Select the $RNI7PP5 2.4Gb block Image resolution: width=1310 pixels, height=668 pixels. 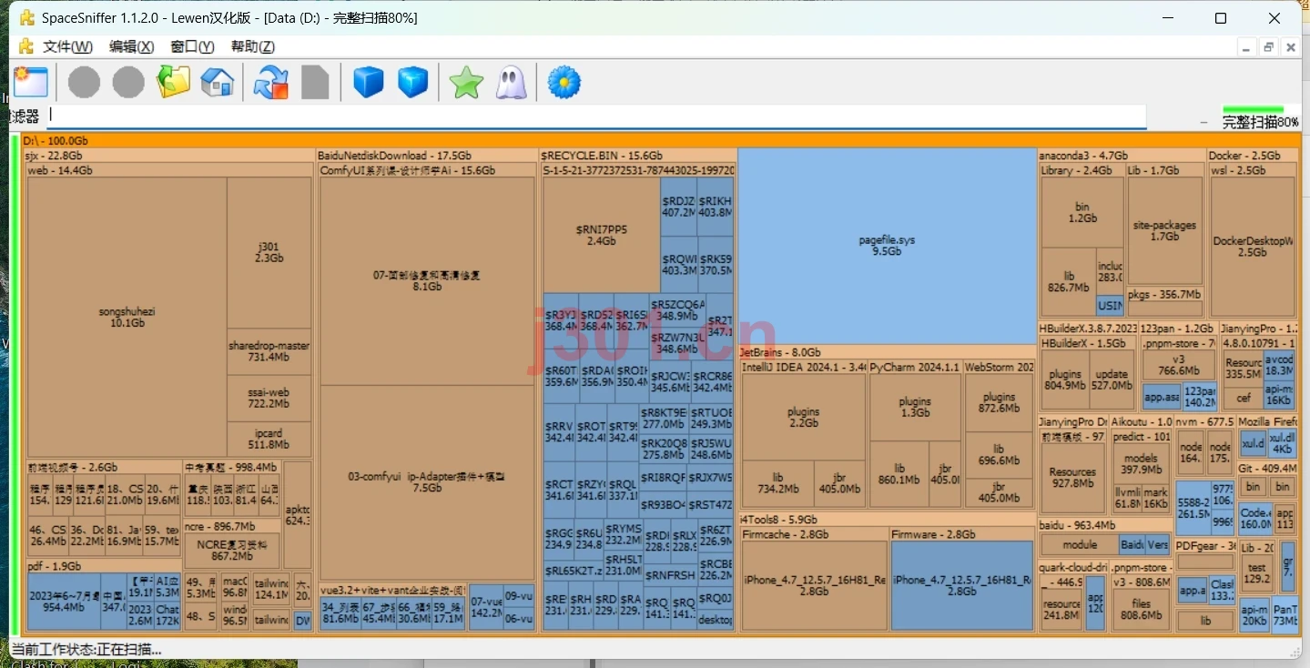point(601,235)
